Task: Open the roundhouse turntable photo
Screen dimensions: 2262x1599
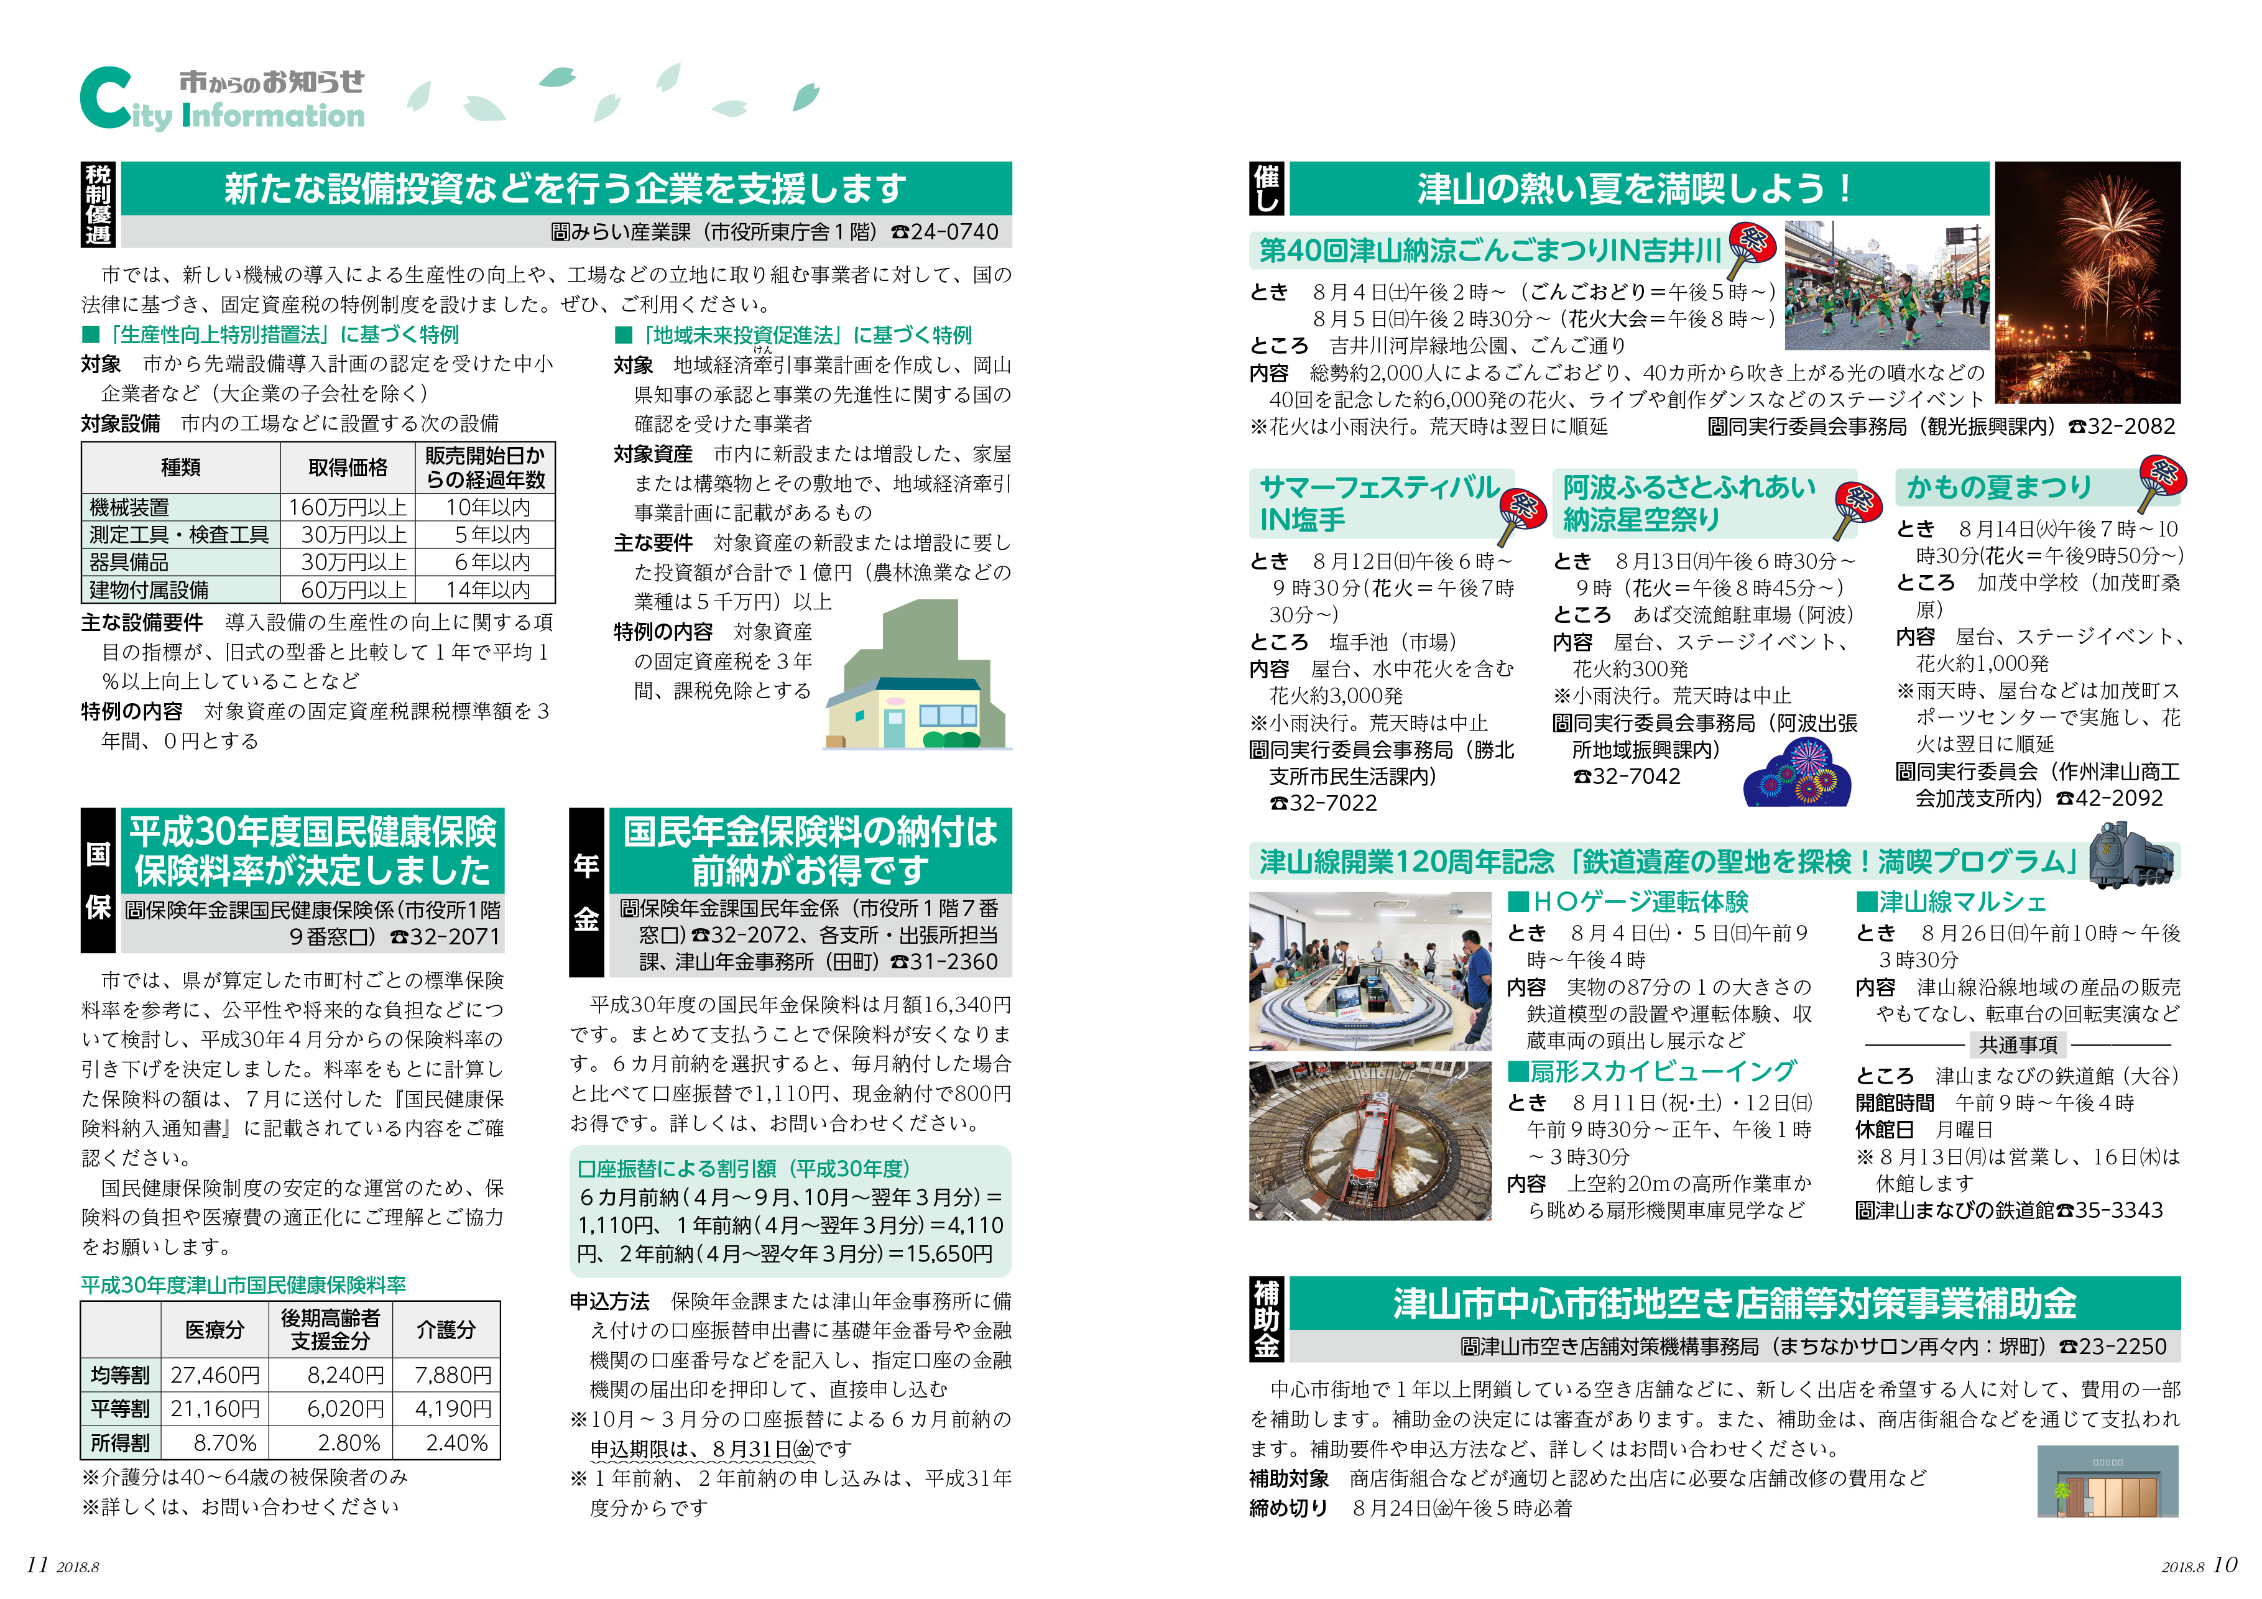Action: click(1369, 1141)
